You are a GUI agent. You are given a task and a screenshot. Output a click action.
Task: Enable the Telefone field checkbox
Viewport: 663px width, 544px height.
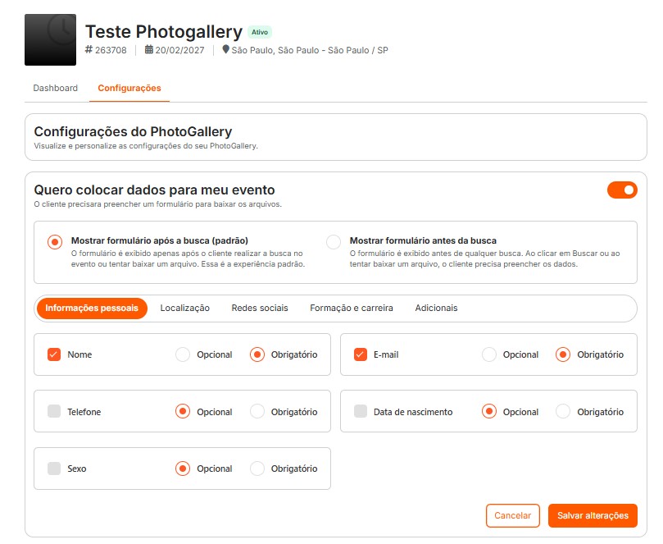coord(54,412)
